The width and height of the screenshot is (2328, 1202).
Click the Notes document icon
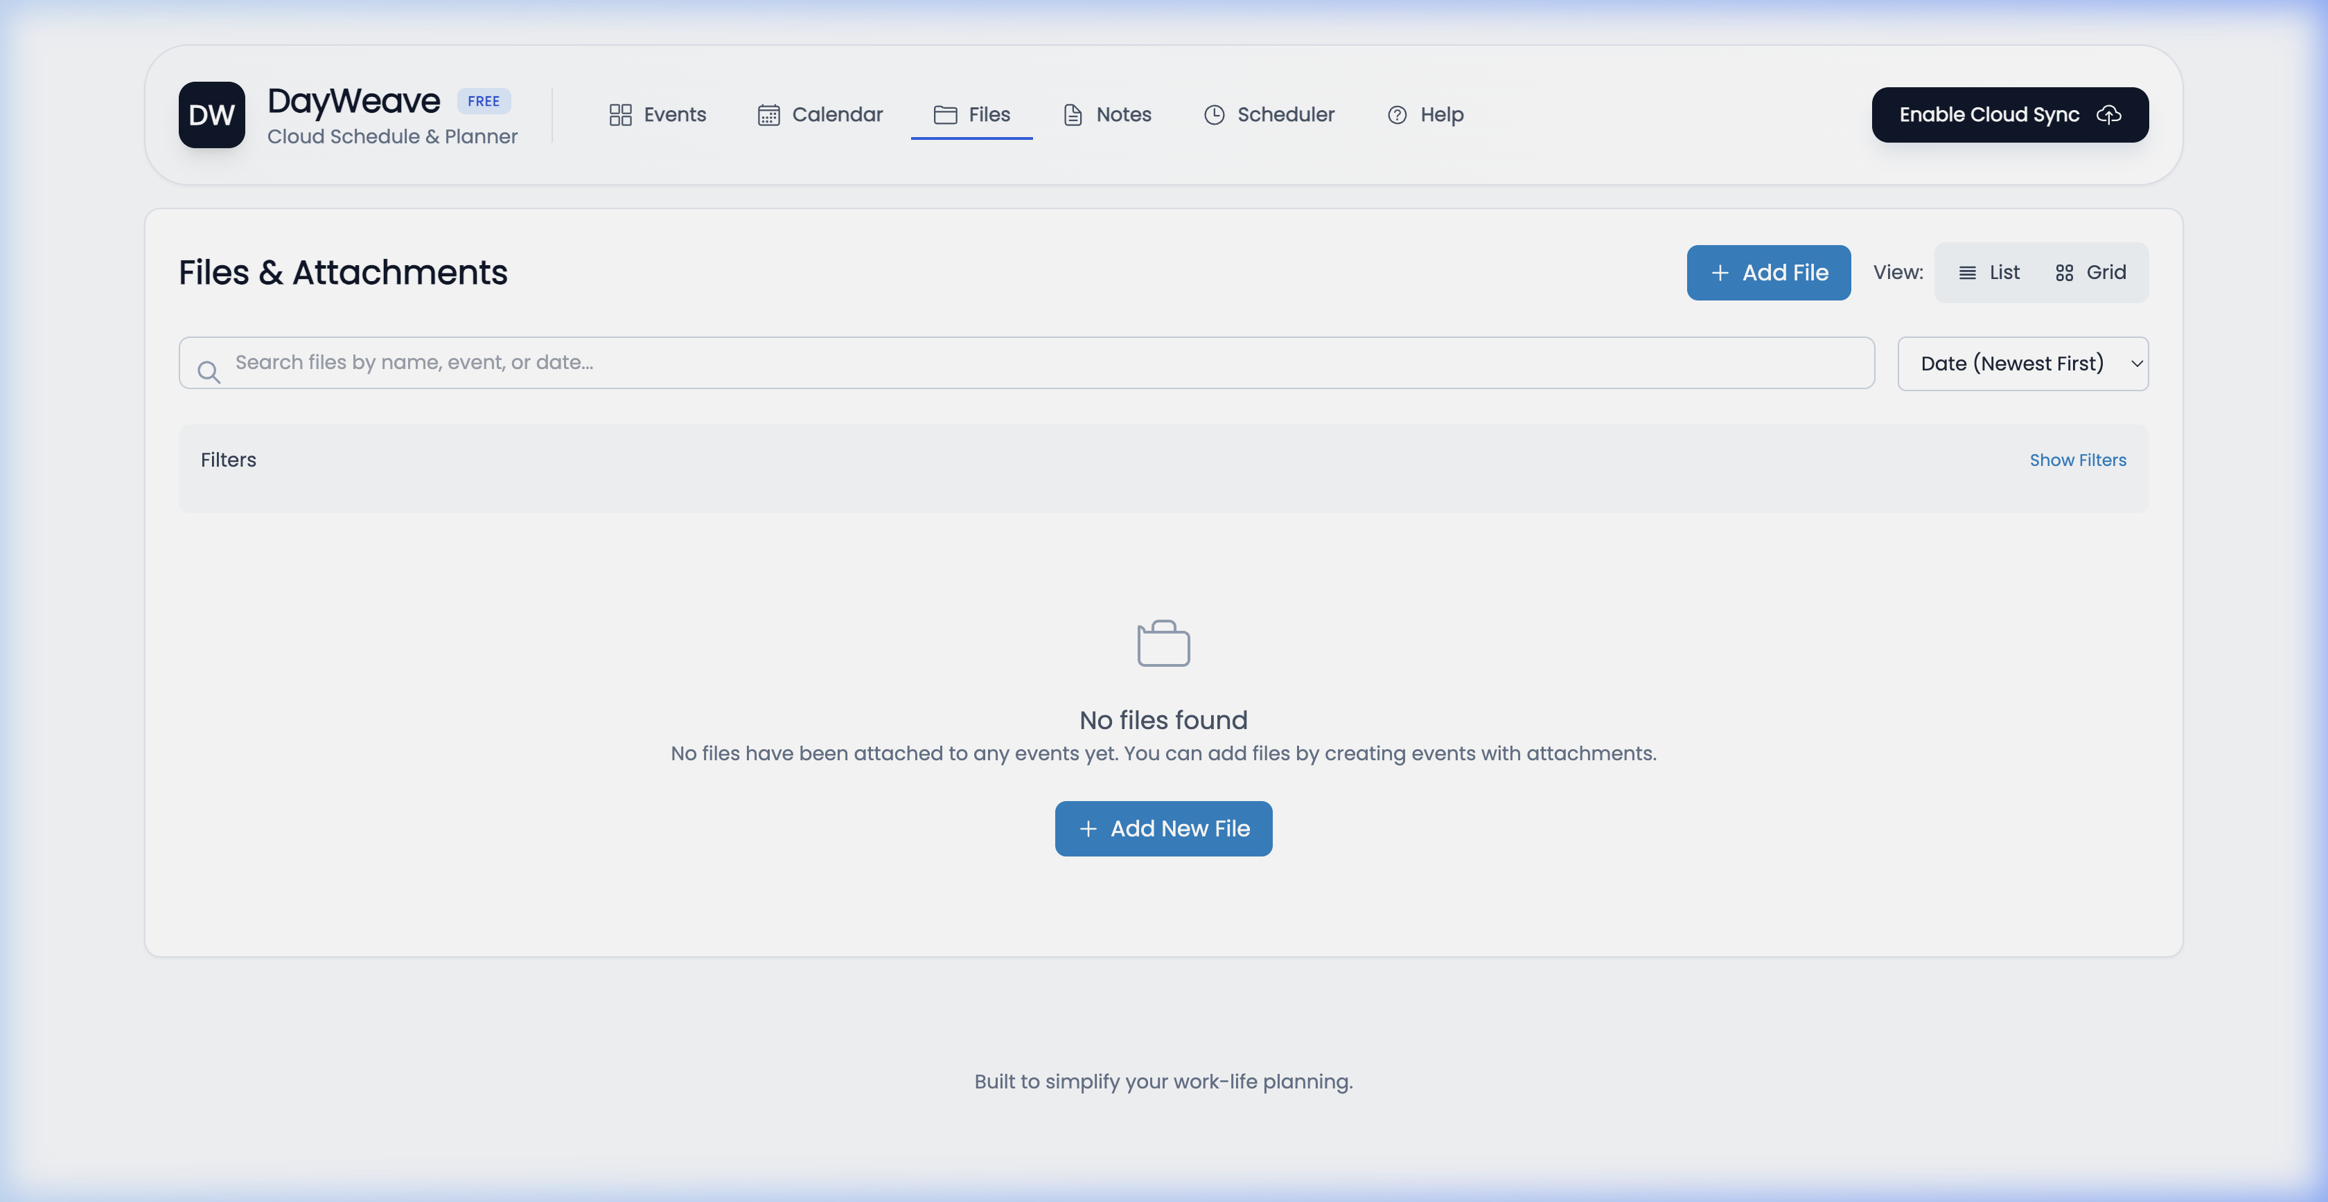1072,115
